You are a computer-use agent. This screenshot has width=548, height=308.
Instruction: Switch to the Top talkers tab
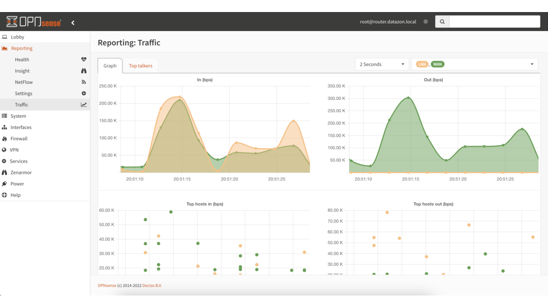pyautogui.click(x=140, y=65)
